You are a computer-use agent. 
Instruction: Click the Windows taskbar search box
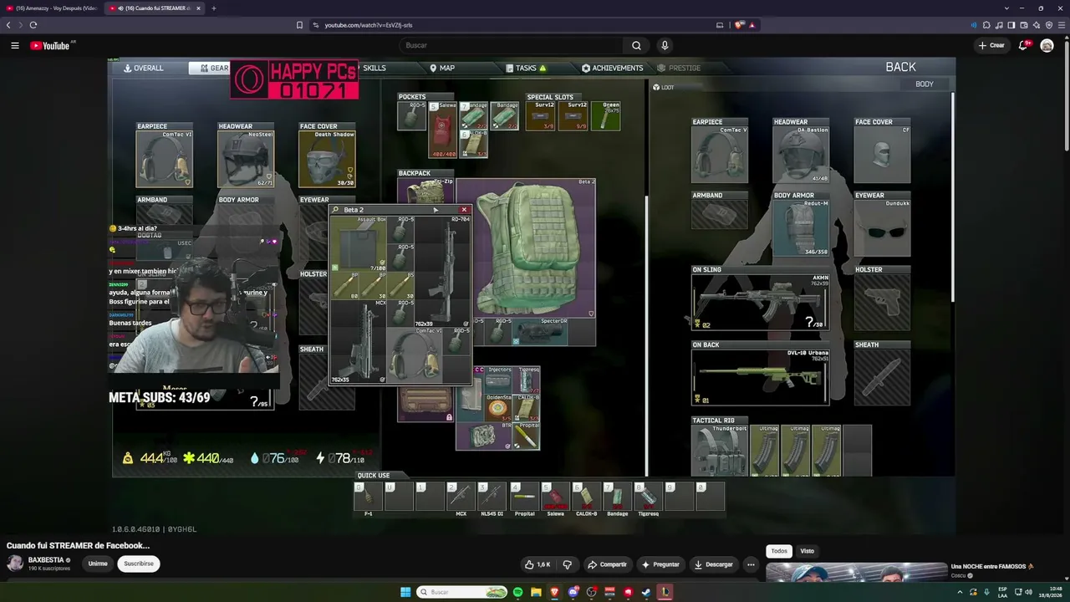[x=462, y=592]
